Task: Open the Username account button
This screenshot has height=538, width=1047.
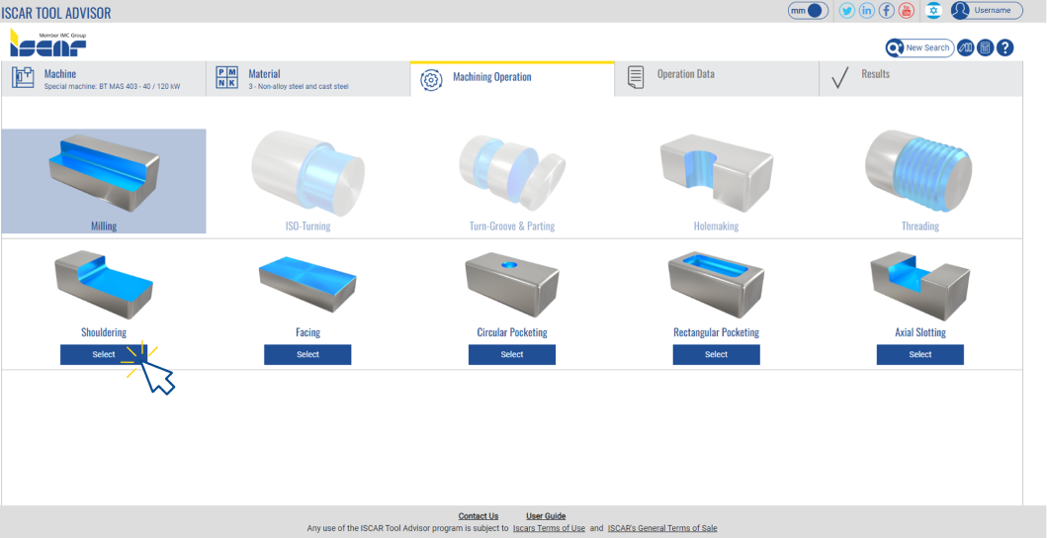Action: point(987,11)
